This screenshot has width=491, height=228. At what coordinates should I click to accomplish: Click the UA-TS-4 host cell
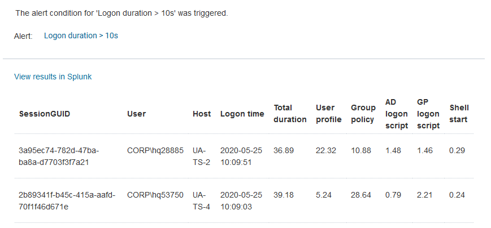click(x=201, y=200)
